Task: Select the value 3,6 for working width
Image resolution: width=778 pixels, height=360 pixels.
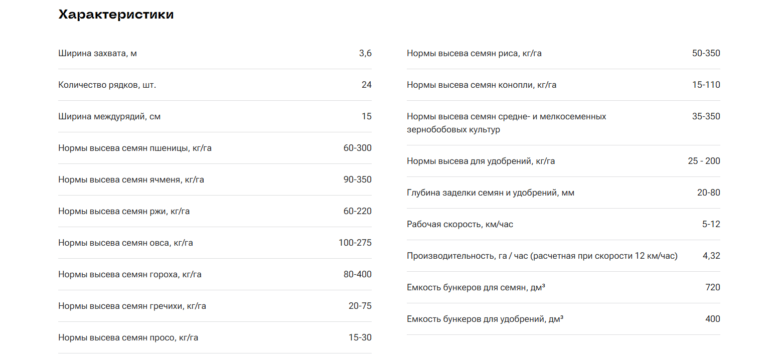Action: [365, 53]
